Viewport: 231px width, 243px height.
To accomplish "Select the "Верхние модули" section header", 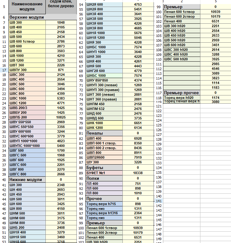I will point(27,17).
